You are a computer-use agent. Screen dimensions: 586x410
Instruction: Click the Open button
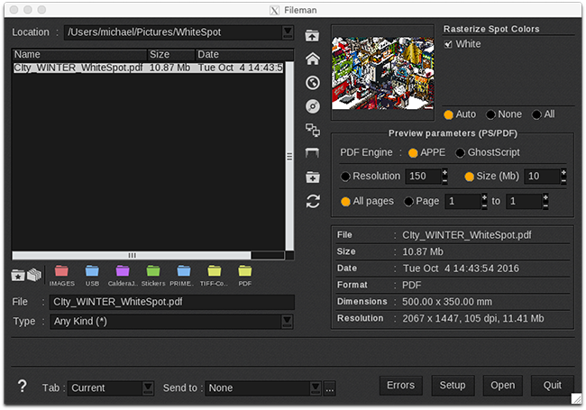coord(502,386)
